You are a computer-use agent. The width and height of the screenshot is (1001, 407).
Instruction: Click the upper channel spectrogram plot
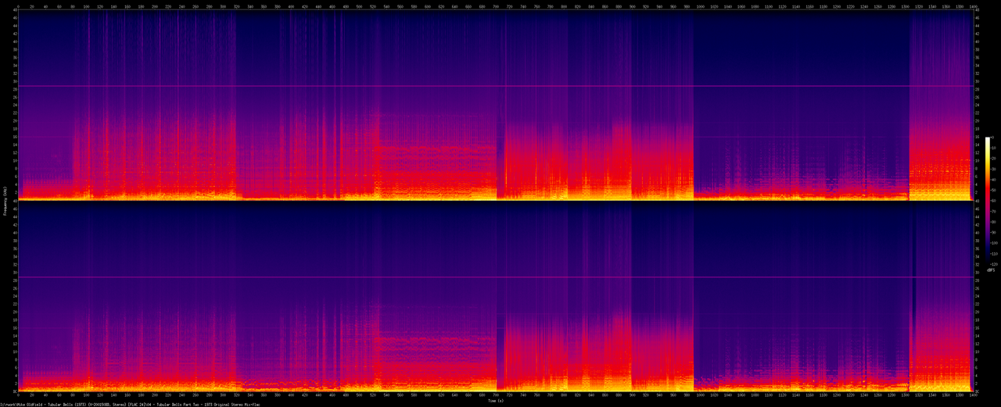496,105
